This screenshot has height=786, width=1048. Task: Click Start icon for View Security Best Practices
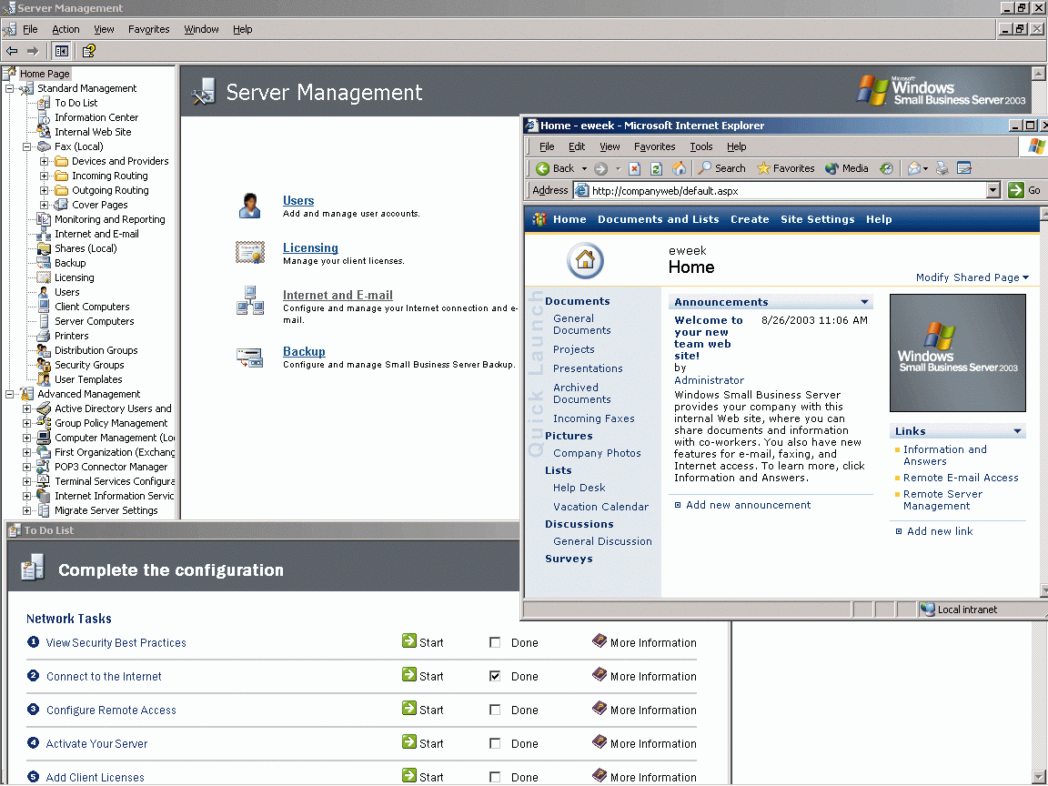[x=409, y=641]
